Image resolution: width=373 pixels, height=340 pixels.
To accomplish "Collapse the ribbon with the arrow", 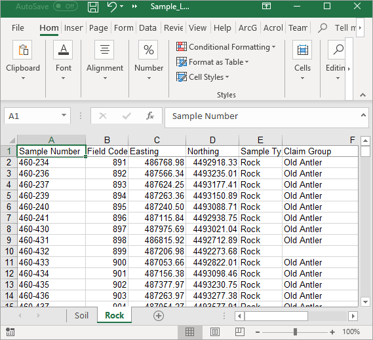I will tap(363, 95).
